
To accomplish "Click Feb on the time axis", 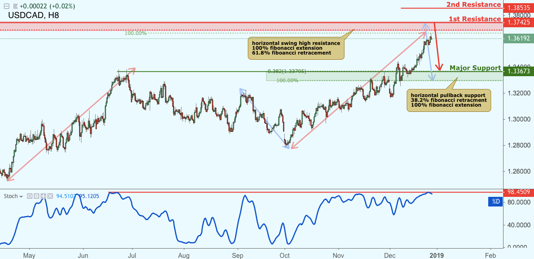I will pyautogui.click(x=490, y=255).
